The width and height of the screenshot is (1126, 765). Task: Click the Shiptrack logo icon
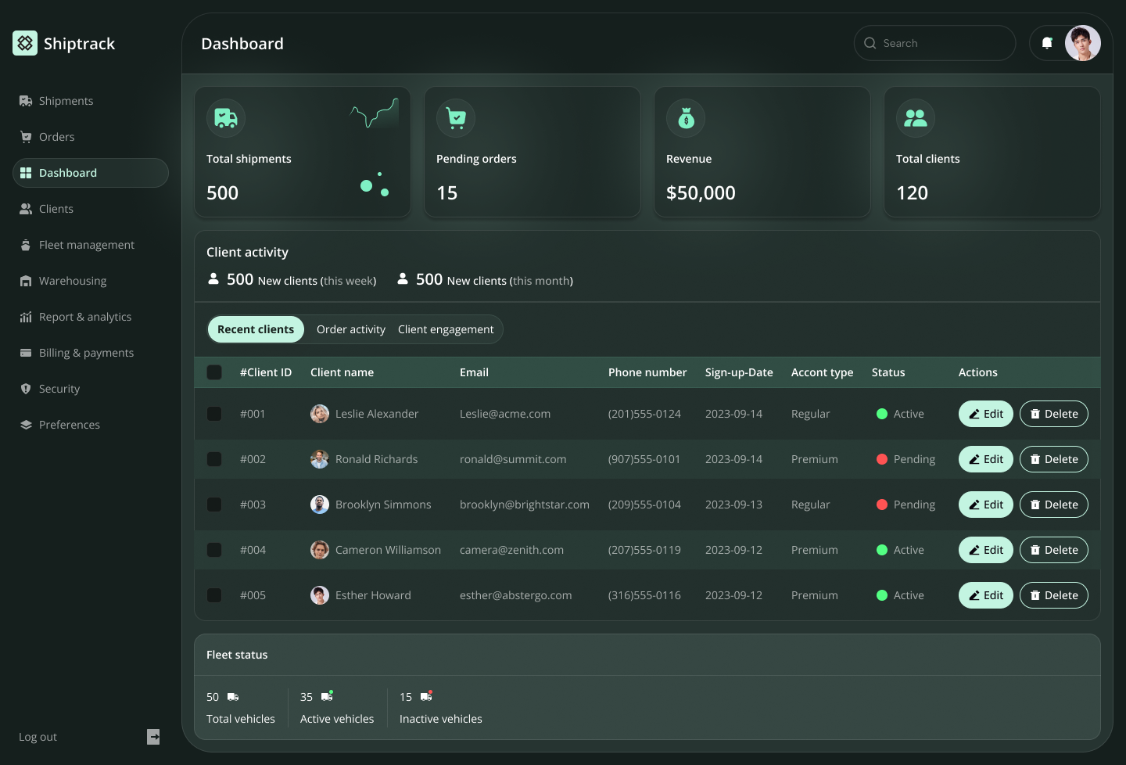25,43
